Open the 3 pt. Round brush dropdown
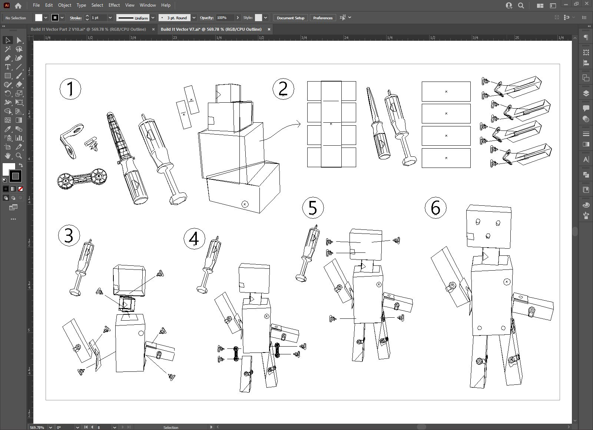Screen dimensions: 593x430 [x=194, y=18]
